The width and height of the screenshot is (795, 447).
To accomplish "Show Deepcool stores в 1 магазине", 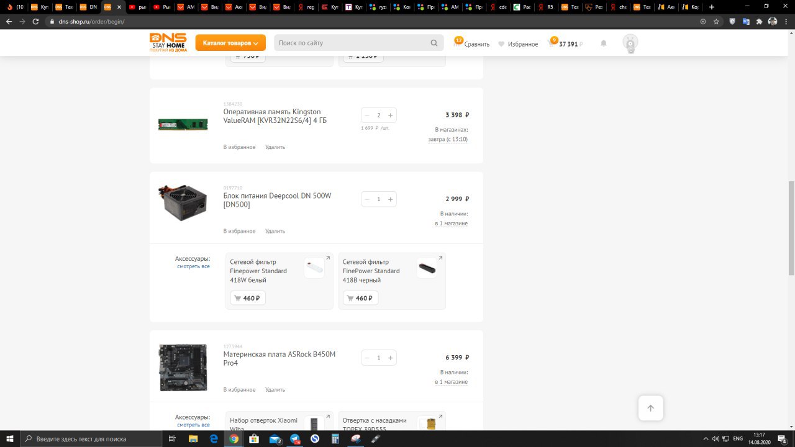I will [x=452, y=223].
